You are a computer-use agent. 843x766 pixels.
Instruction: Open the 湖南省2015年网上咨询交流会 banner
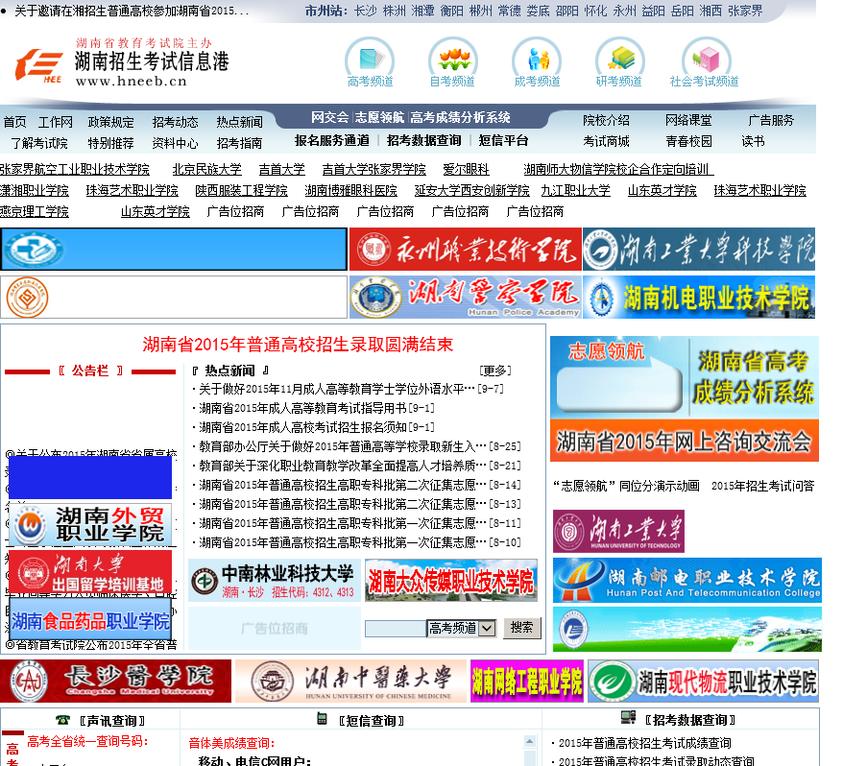(x=684, y=441)
